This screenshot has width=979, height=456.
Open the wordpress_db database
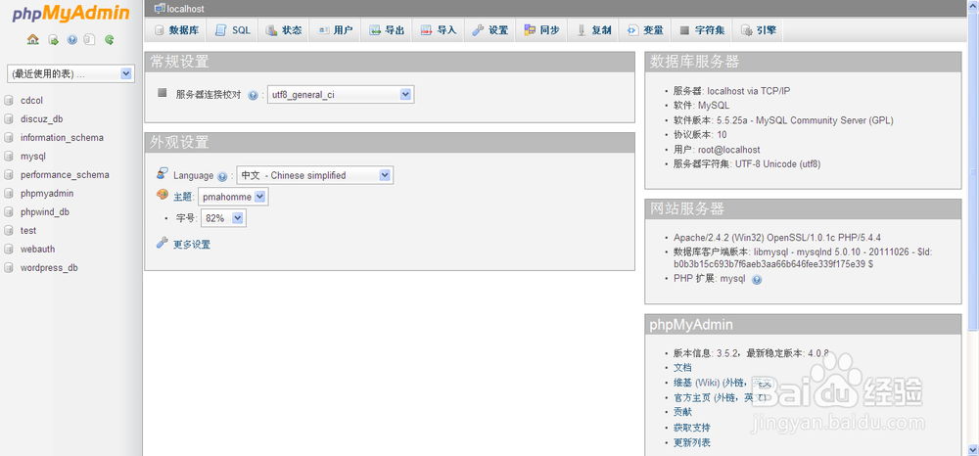coord(49,267)
